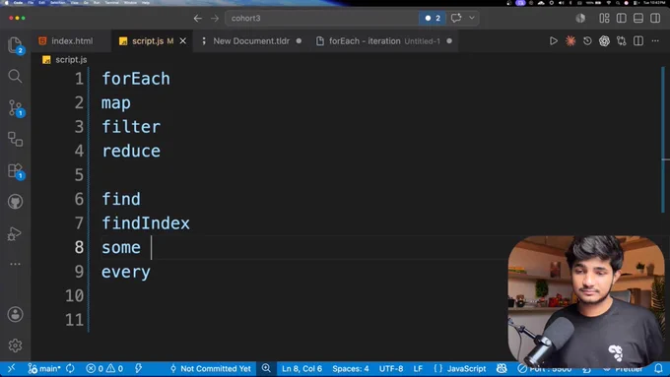Click the word reduce on line 4

pos(131,152)
